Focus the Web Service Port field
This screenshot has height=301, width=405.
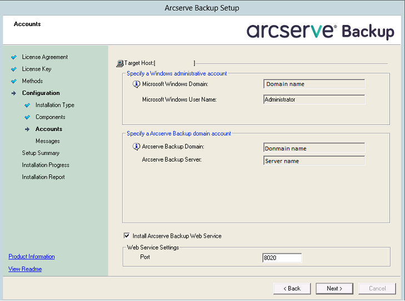[x=282, y=258]
